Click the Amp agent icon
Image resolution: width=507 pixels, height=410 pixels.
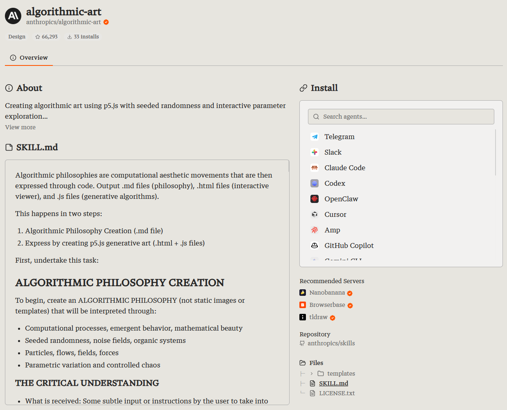[x=315, y=230]
